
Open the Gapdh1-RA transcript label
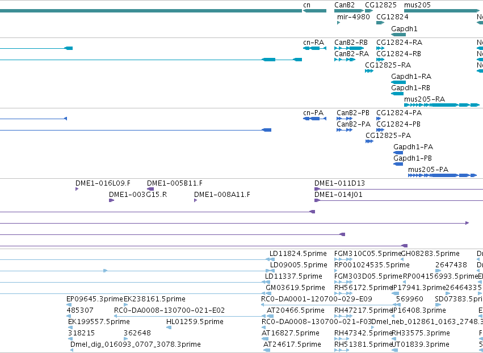point(411,77)
